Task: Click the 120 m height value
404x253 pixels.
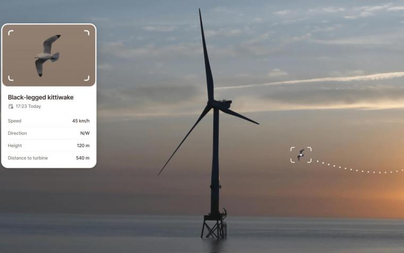Action: pyautogui.click(x=83, y=145)
